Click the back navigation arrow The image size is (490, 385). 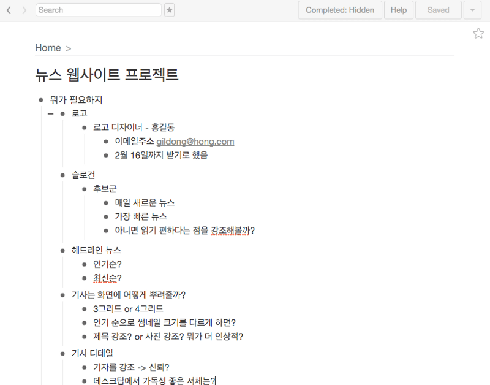pos(9,10)
